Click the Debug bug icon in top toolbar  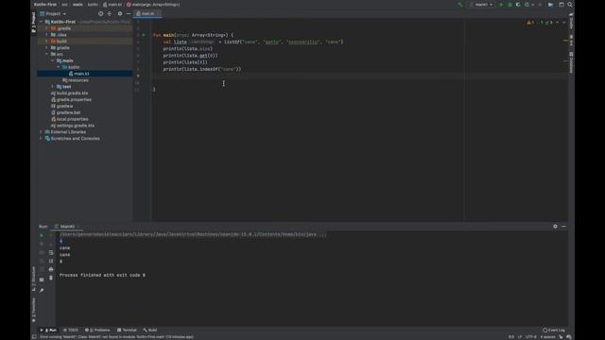coord(510,5)
